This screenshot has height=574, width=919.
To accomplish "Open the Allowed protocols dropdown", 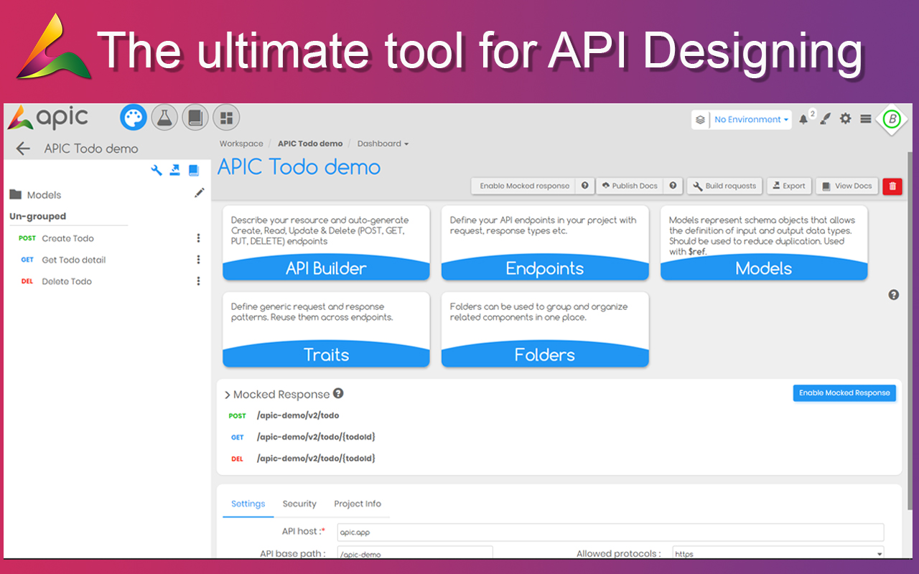I will [778, 553].
